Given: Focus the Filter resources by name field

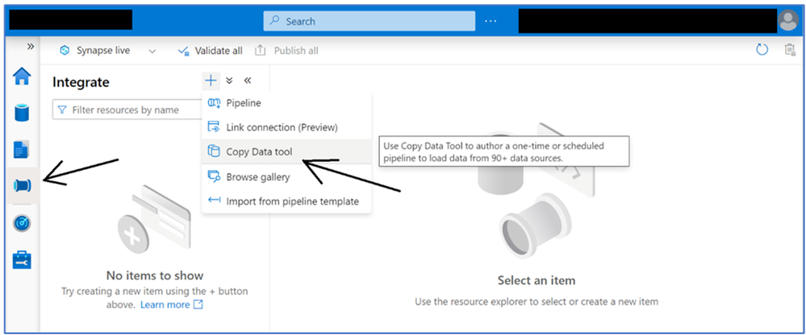Looking at the screenshot, I should (128, 110).
